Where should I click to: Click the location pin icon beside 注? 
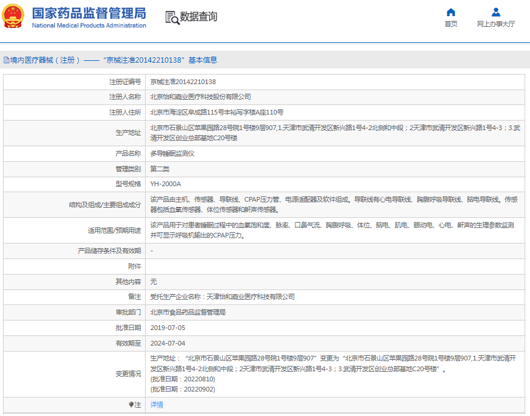131,405
